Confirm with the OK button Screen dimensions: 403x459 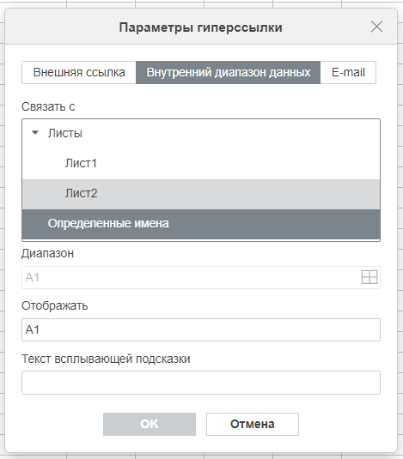point(150,424)
